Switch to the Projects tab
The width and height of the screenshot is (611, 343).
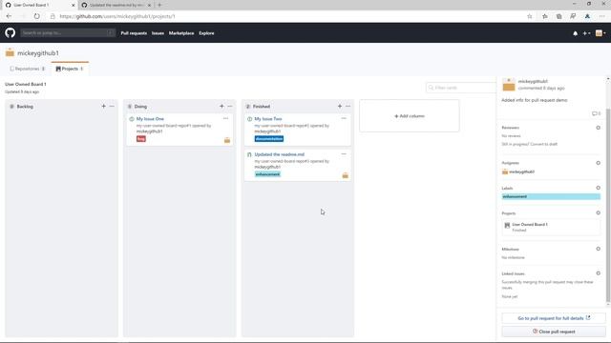[x=70, y=69]
